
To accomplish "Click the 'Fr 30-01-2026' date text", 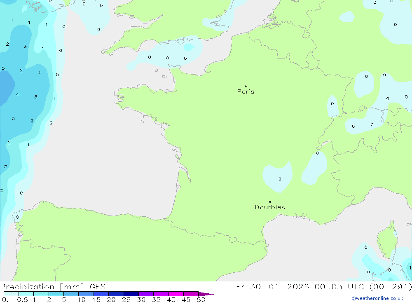I will [x=272, y=286].
